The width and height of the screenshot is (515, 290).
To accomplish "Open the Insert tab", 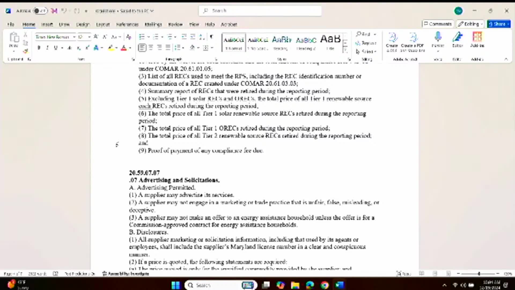I will click(47, 24).
